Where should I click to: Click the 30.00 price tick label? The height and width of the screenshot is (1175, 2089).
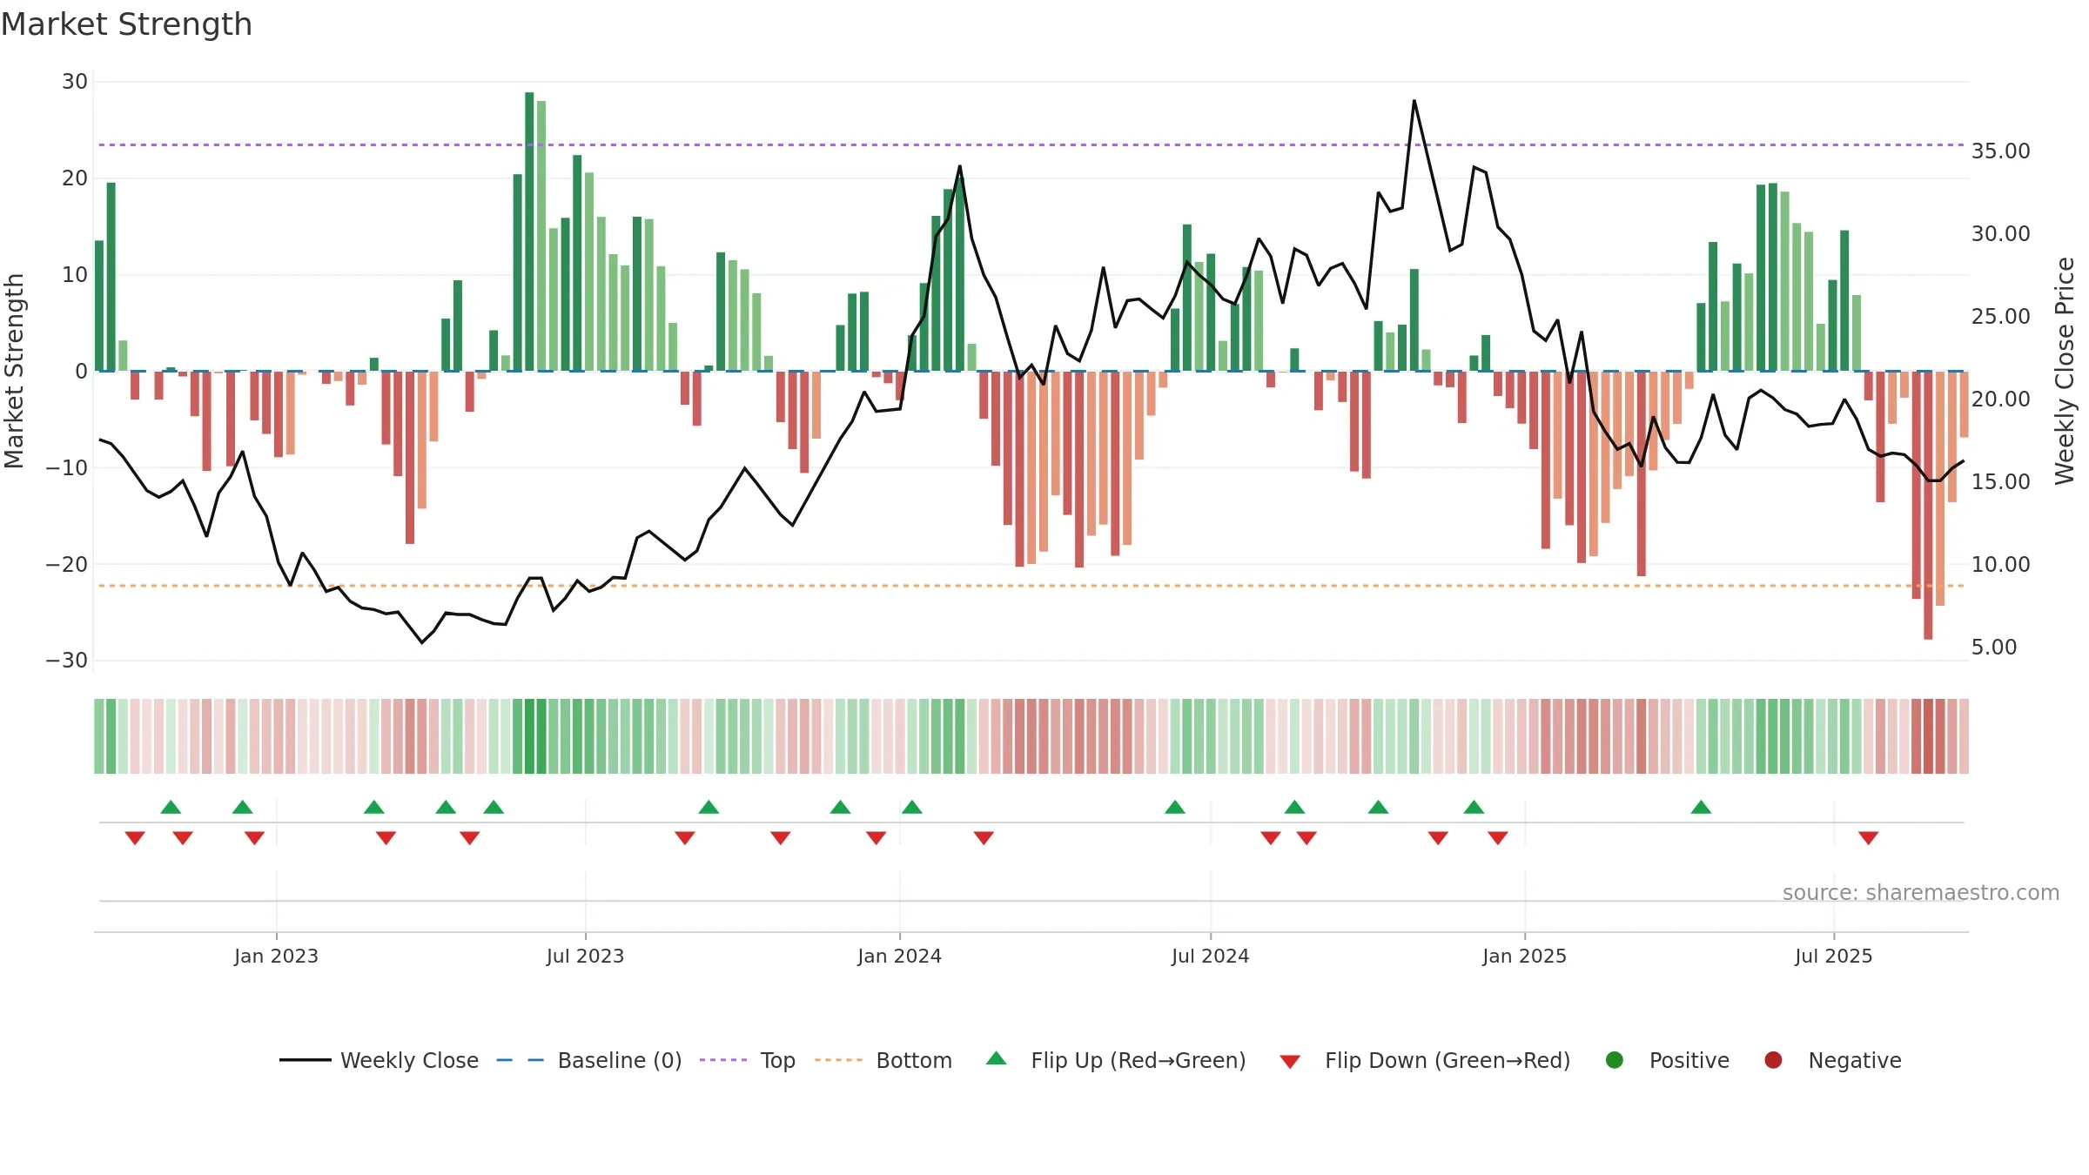[2000, 234]
